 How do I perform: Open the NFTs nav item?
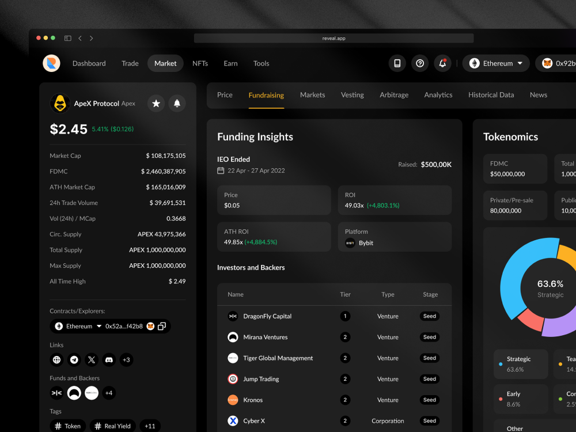[200, 63]
